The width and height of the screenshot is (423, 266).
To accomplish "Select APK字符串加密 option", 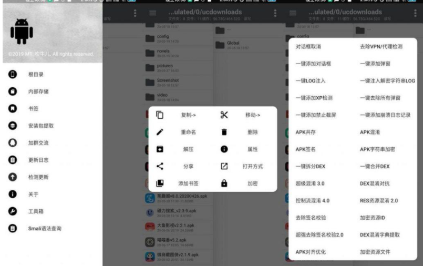I will (x=377, y=149).
